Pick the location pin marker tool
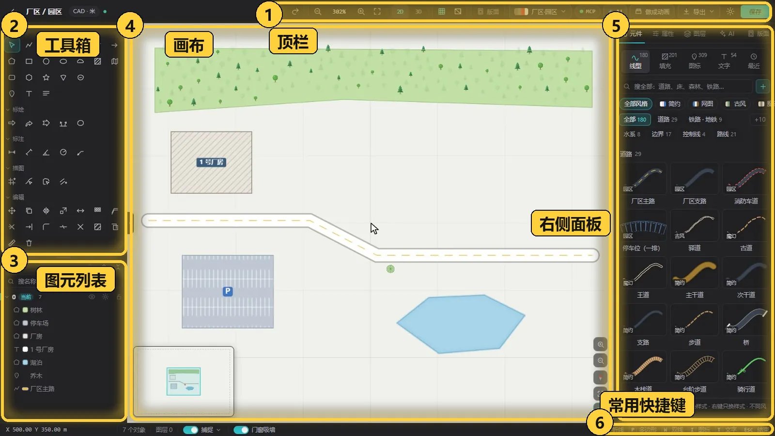 tap(12, 93)
